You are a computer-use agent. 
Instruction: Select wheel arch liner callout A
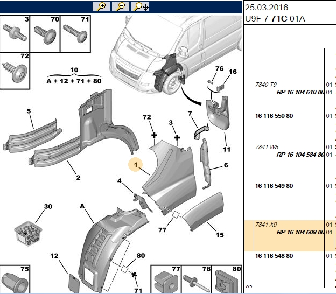82,206
